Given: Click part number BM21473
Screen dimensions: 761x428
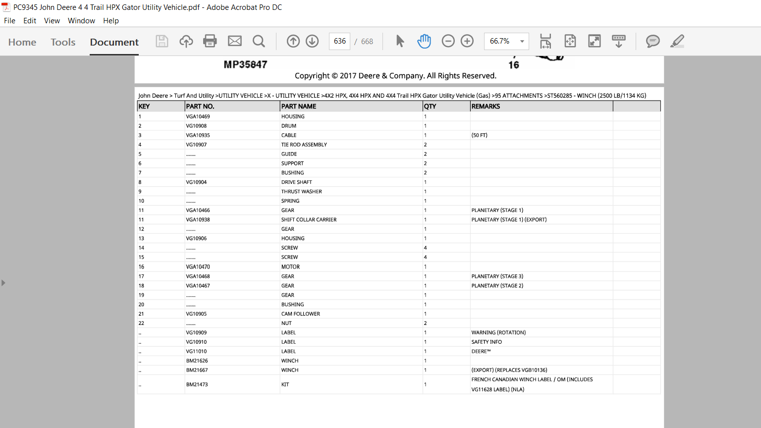Looking at the screenshot, I should [197, 384].
